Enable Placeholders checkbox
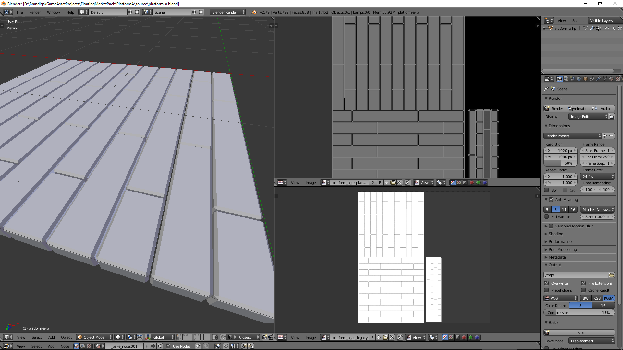The height and width of the screenshot is (350, 623). pos(546,290)
